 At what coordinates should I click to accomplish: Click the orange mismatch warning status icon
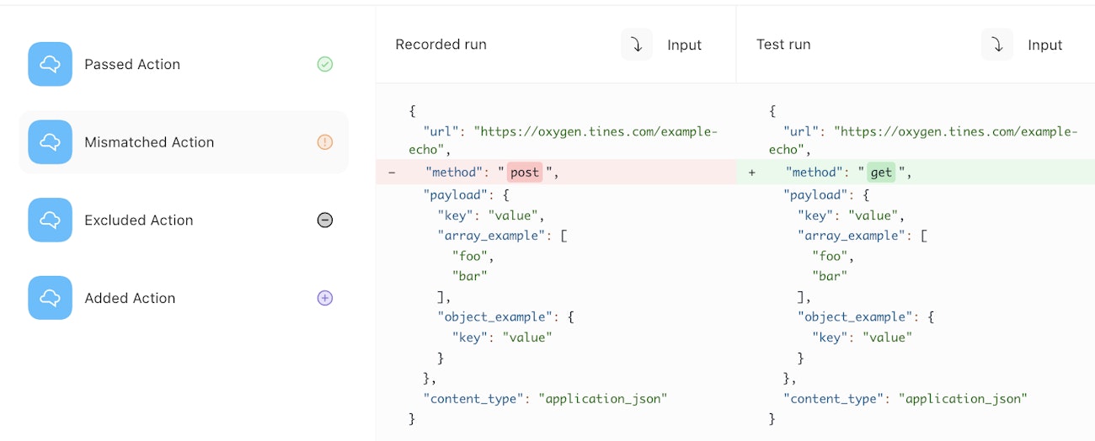point(324,142)
